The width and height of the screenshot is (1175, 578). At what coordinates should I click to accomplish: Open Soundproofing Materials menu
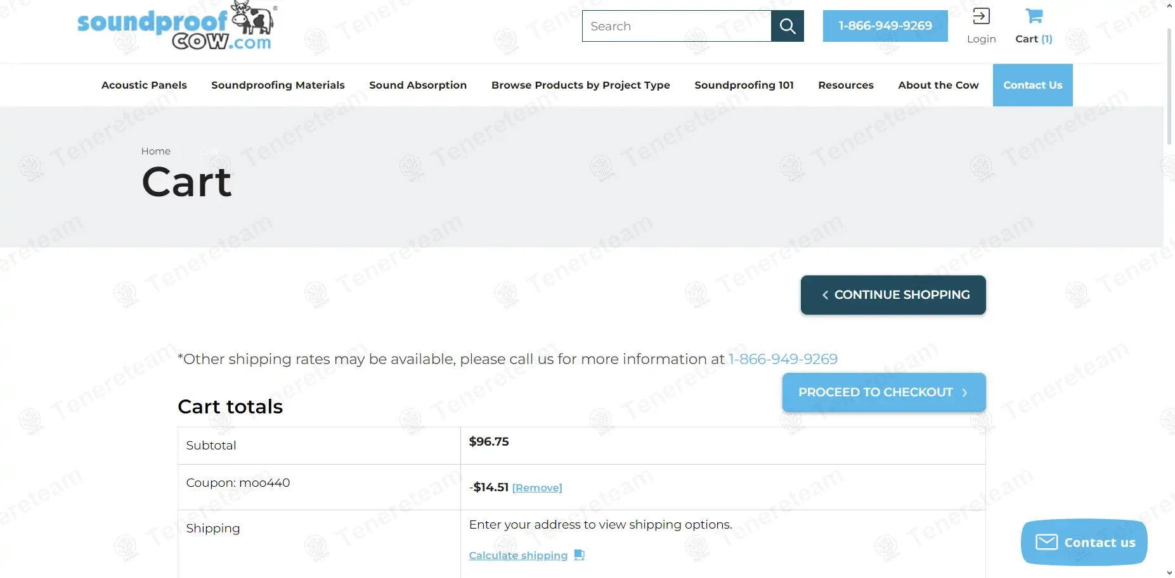(x=278, y=85)
